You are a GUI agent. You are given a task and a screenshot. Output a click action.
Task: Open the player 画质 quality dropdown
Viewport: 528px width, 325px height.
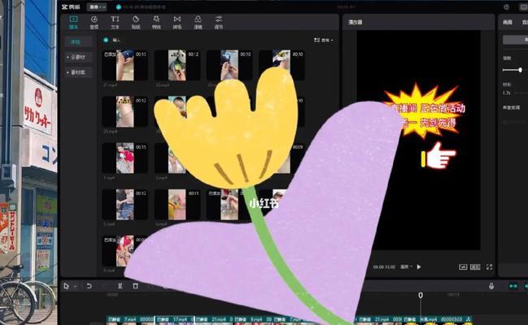(x=406, y=266)
